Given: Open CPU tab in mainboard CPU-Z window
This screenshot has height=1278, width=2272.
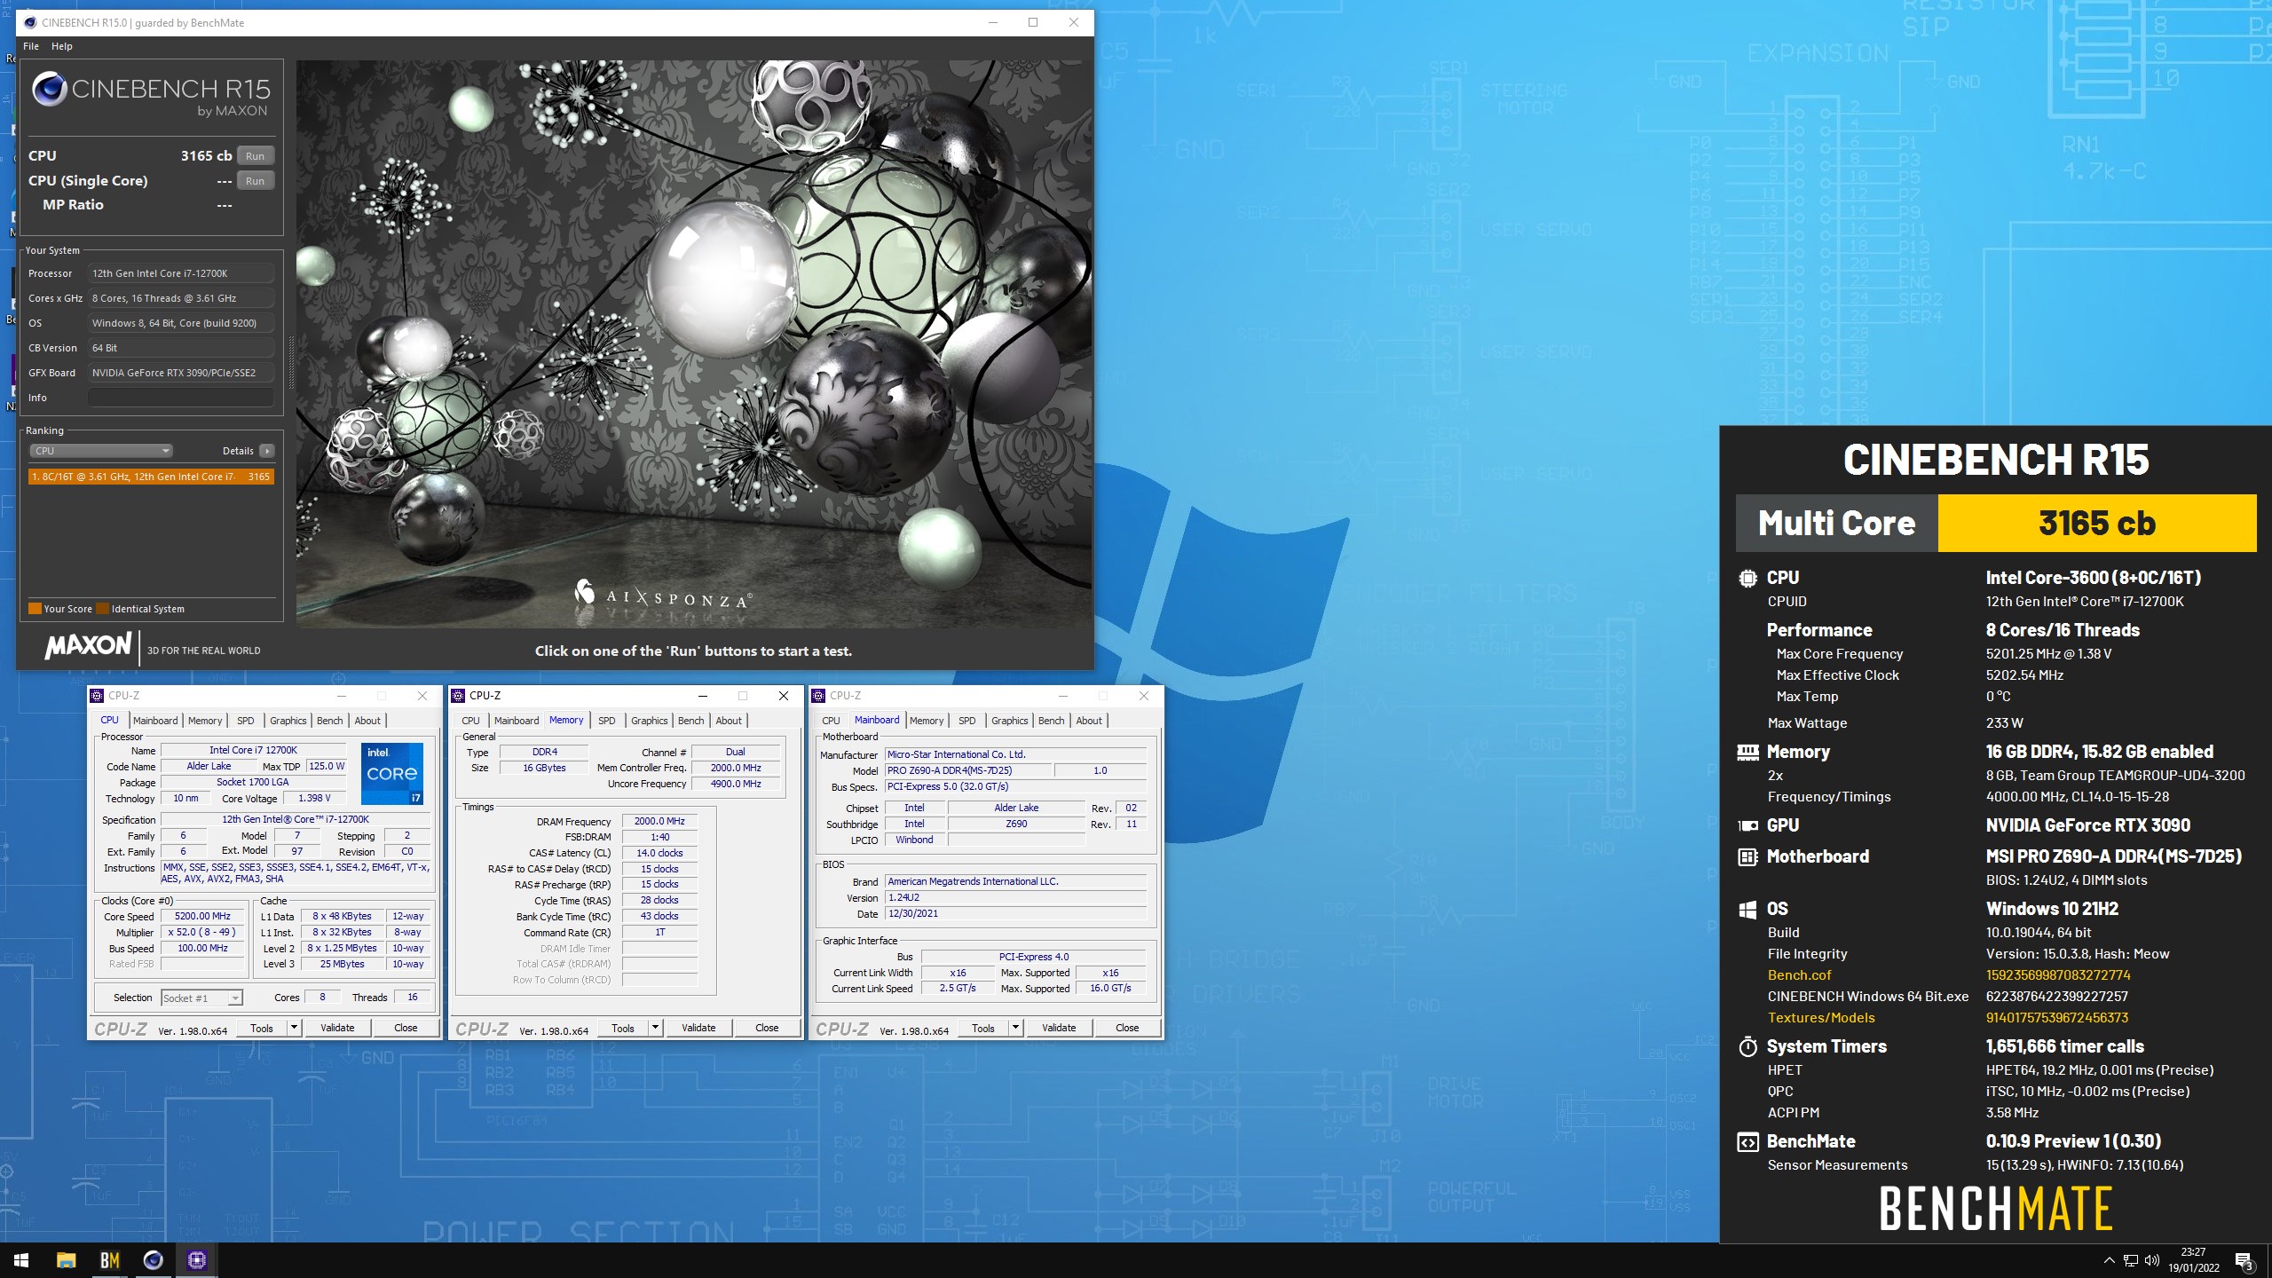Looking at the screenshot, I should tap(832, 721).
